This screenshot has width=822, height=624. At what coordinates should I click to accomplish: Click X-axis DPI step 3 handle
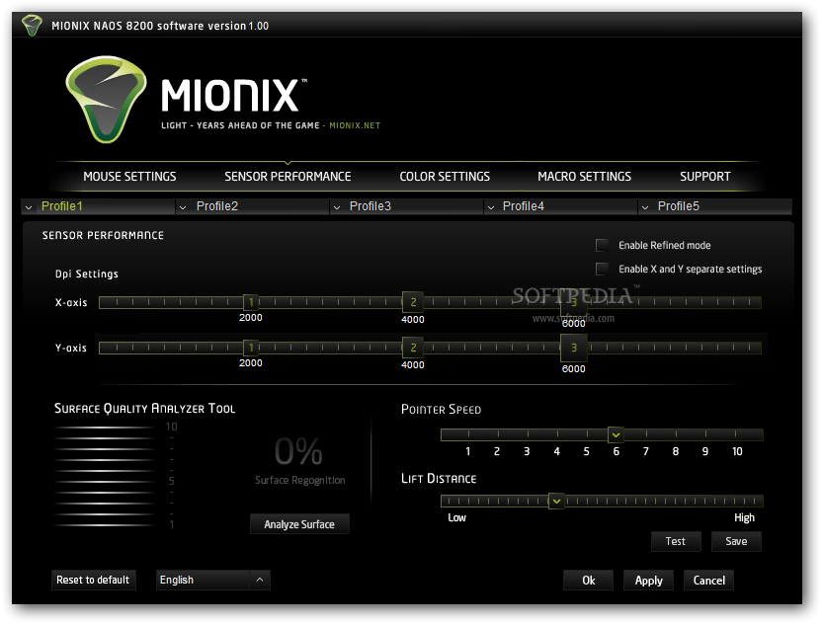pos(574,303)
